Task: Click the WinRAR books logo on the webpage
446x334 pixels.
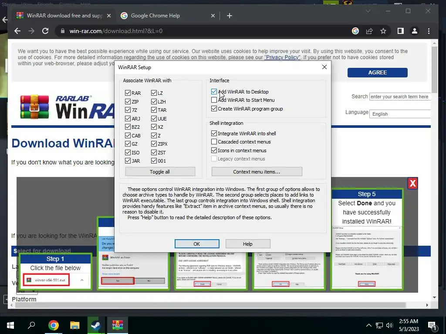Action: [x=34, y=107]
